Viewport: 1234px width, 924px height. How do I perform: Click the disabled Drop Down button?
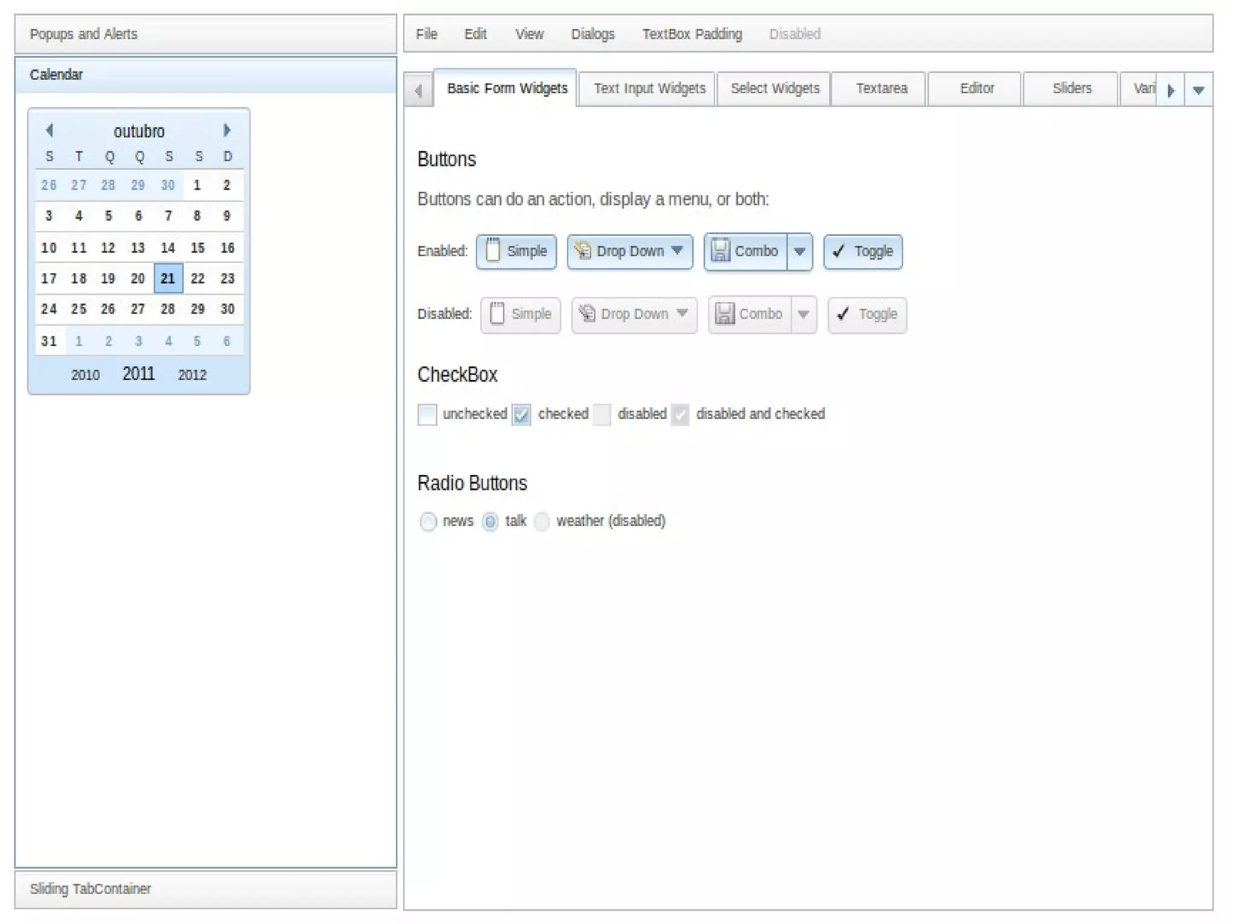pyautogui.click(x=634, y=315)
